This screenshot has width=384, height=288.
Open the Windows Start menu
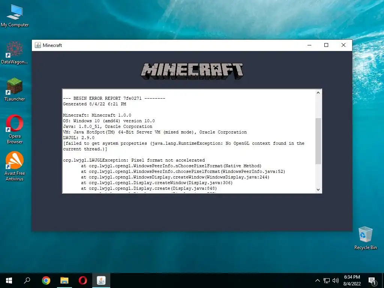pyautogui.click(x=9, y=280)
